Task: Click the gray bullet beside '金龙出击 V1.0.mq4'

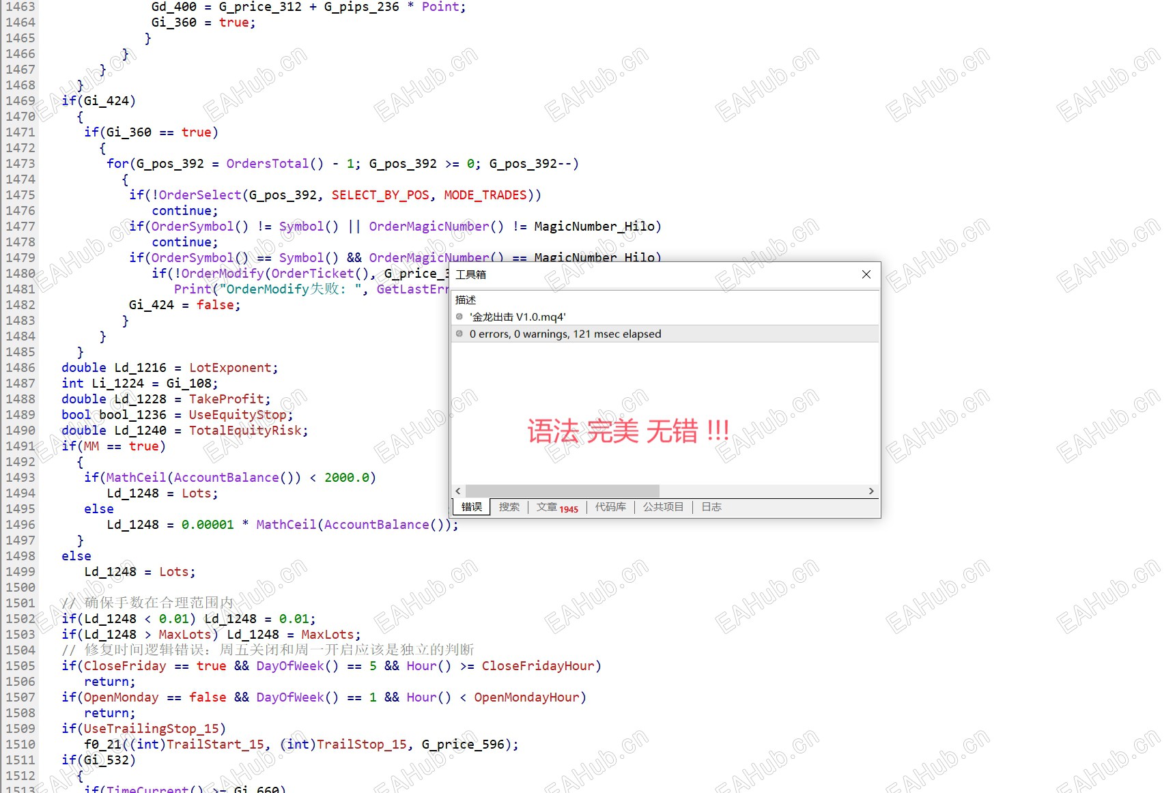Action: (459, 317)
